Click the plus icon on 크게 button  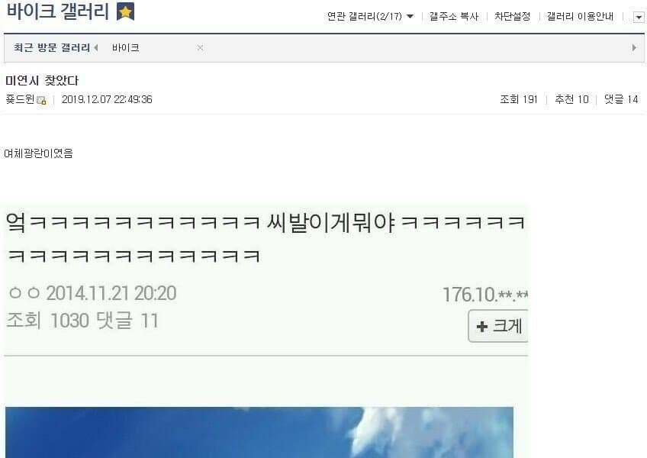tap(481, 327)
